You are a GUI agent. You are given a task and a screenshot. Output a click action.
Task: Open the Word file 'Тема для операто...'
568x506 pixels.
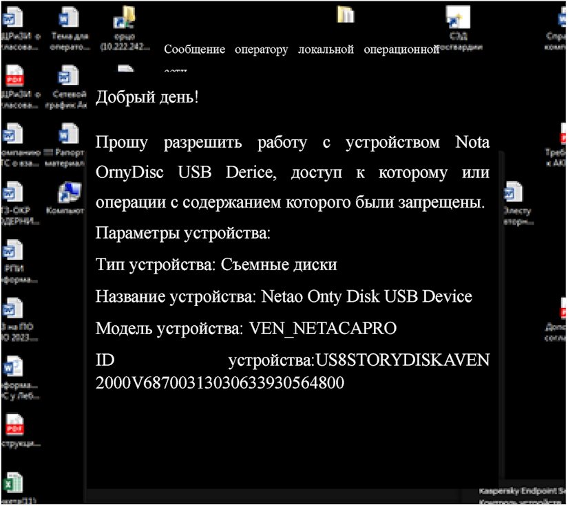70,19
